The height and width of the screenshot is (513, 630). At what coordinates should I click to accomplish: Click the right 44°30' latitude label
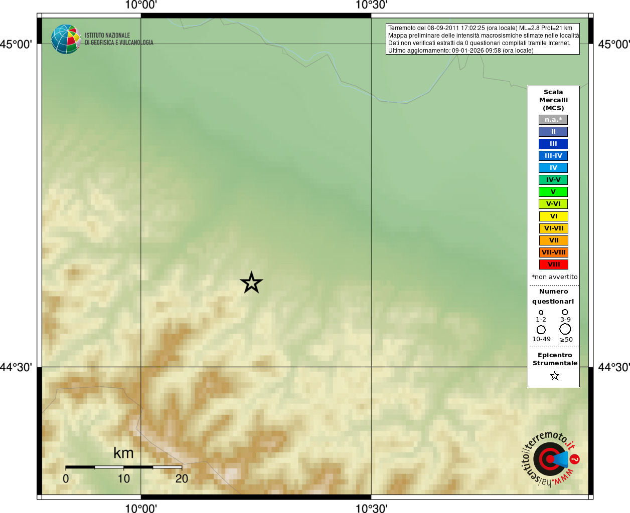(614, 367)
